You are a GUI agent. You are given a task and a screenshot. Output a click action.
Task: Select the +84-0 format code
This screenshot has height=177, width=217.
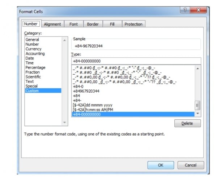tap(133, 87)
